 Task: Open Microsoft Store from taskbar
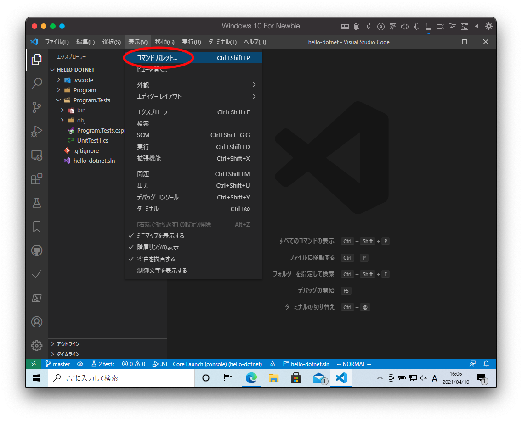point(296,378)
